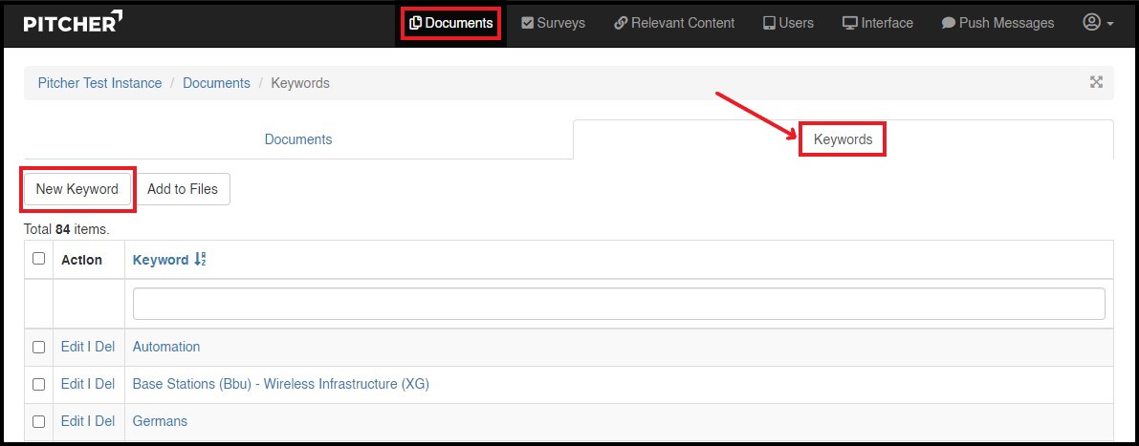The image size is (1139, 446).
Task: Select the Keywords tab
Action: point(843,139)
